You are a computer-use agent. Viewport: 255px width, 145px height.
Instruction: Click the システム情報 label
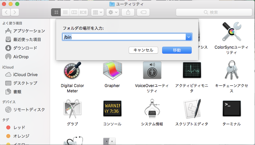pyautogui.click(x=152, y=124)
